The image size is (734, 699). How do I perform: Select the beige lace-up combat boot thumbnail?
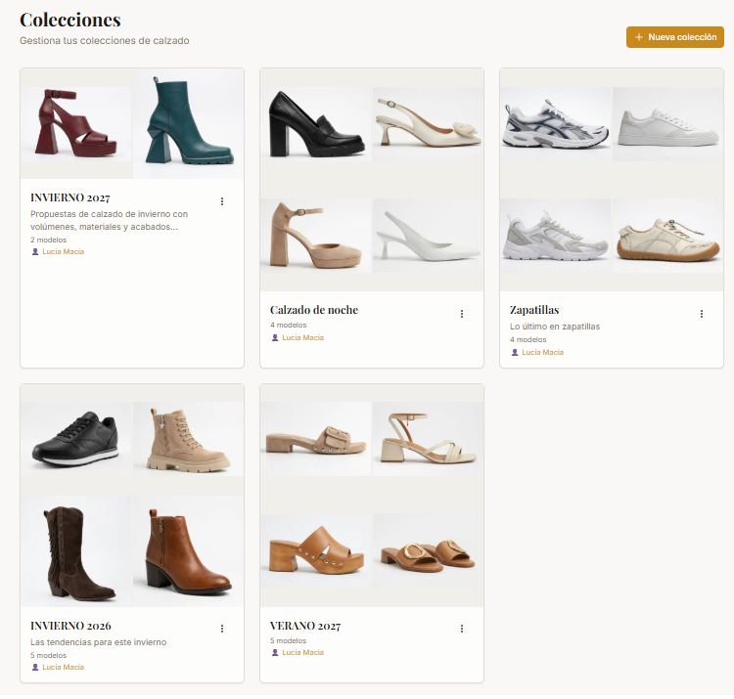click(x=188, y=439)
